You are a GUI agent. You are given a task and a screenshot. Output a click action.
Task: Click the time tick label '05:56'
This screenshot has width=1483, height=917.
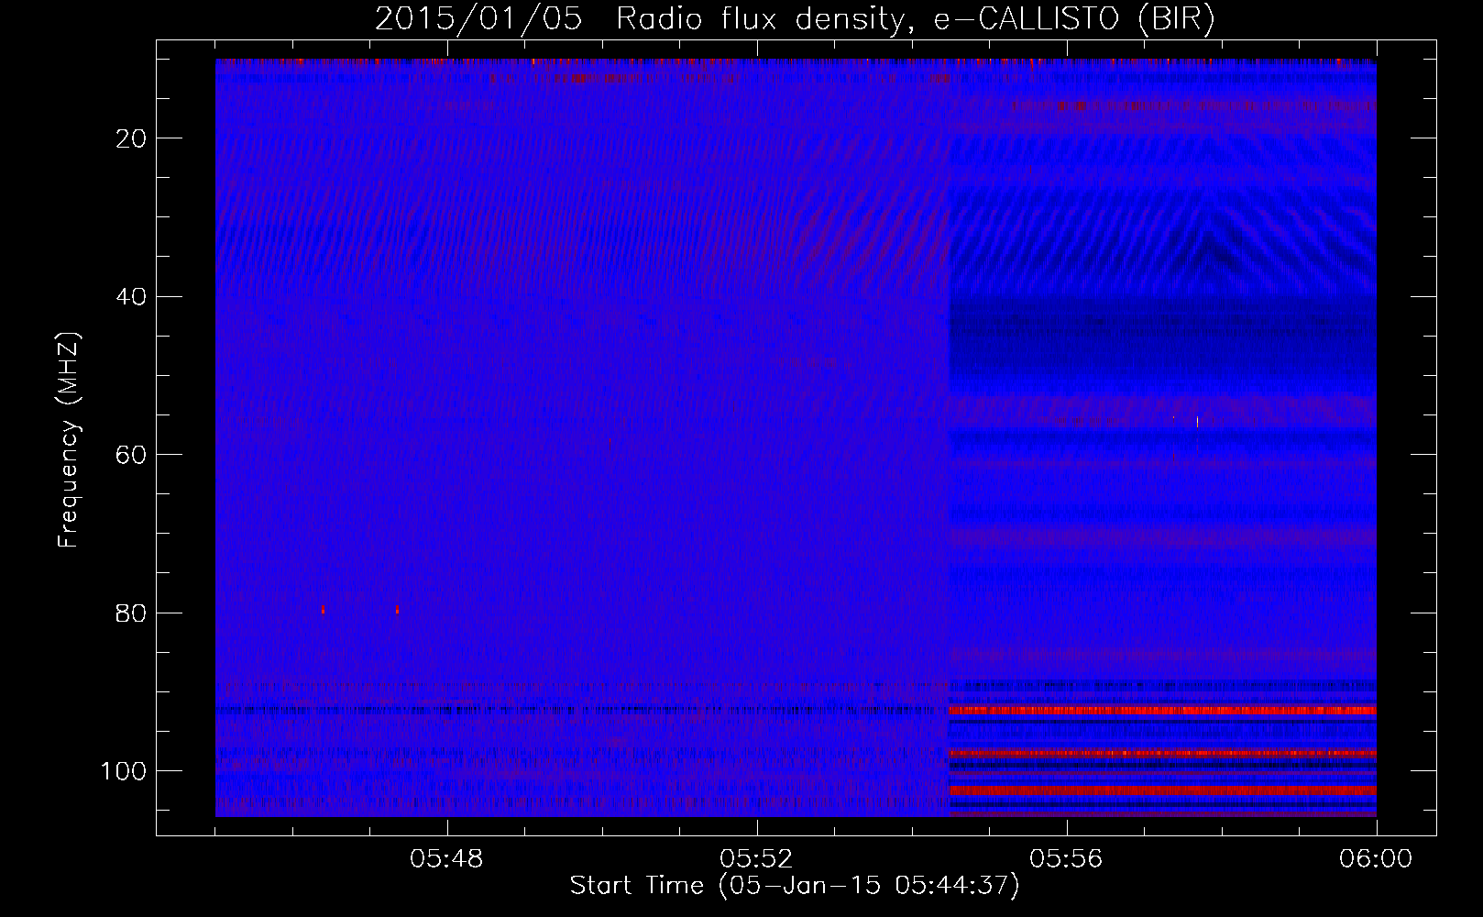click(1066, 859)
